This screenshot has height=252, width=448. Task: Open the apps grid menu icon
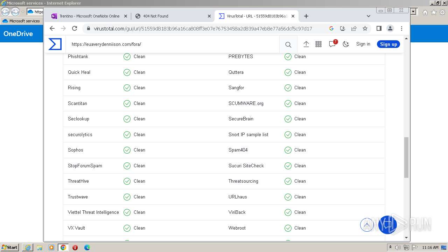318,44
